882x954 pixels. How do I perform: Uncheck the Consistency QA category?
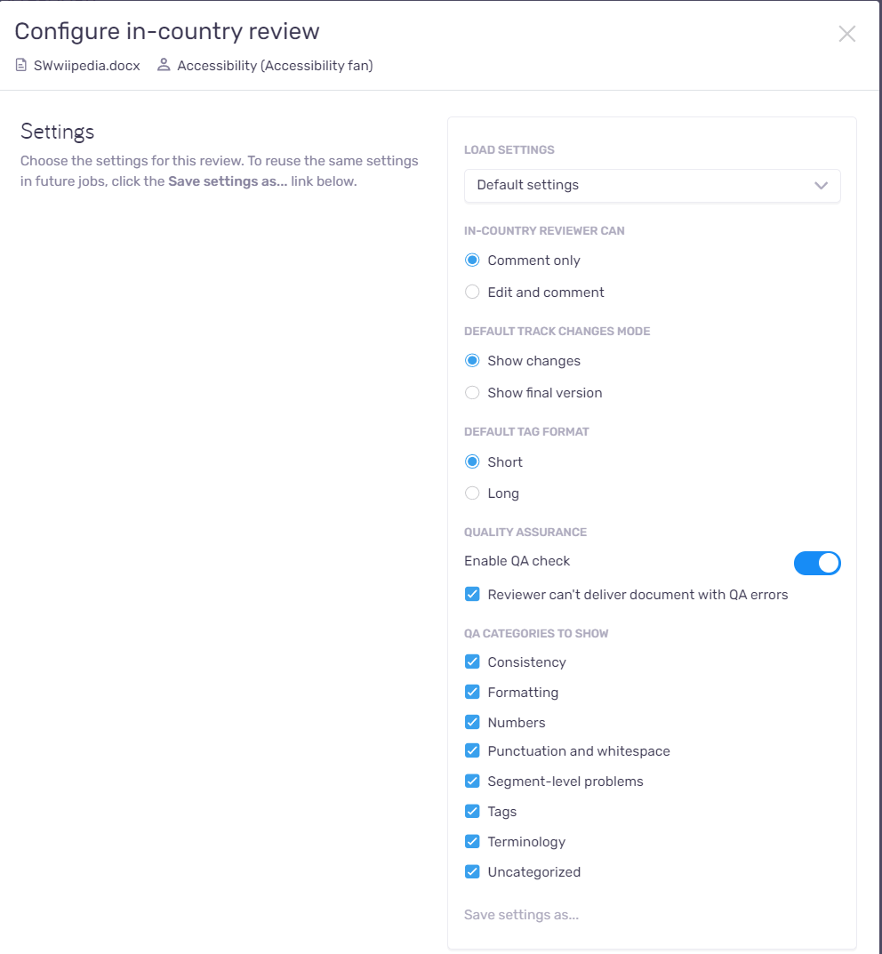(472, 662)
